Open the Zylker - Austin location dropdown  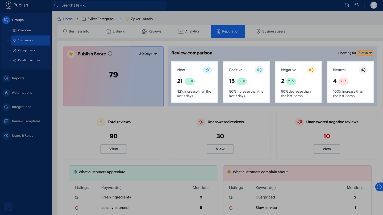click(159, 19)
